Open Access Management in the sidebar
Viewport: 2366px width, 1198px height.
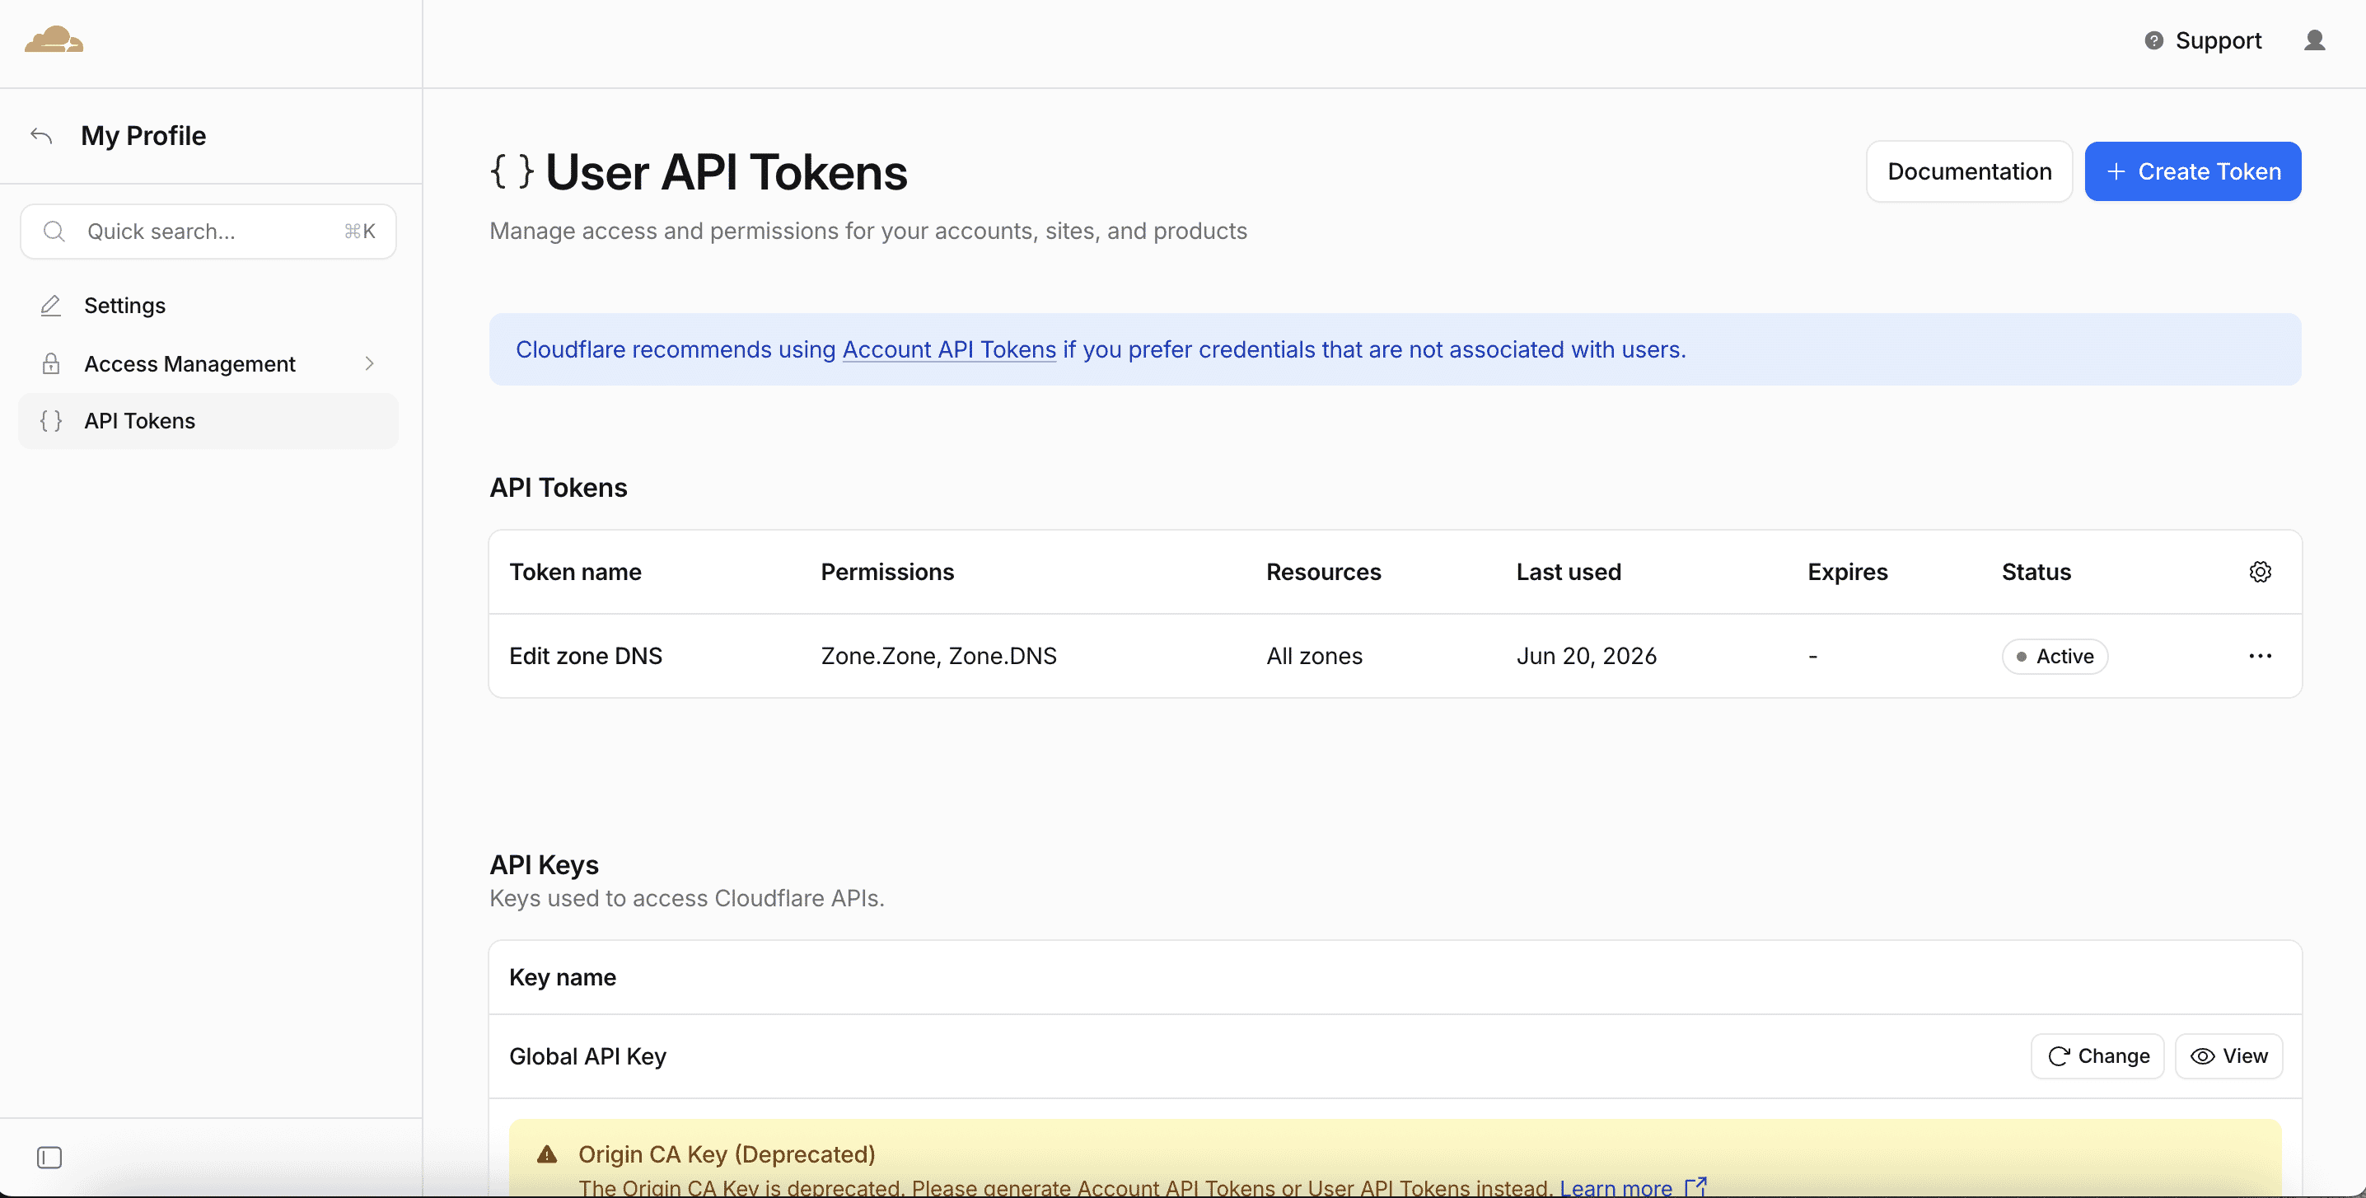point(208,364)
